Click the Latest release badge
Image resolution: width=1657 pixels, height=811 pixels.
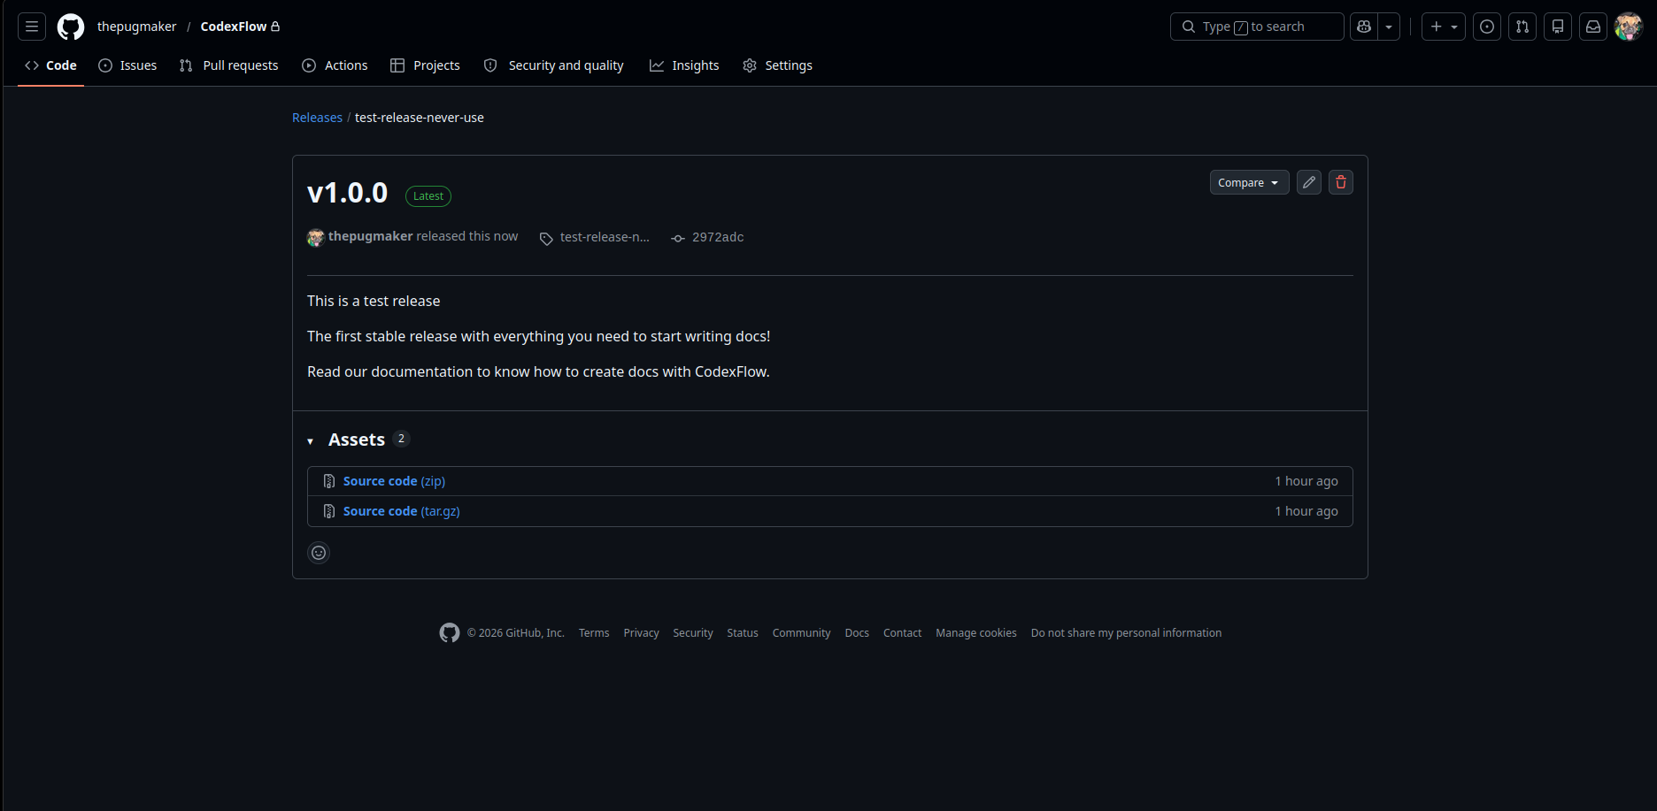pos(428,196)
